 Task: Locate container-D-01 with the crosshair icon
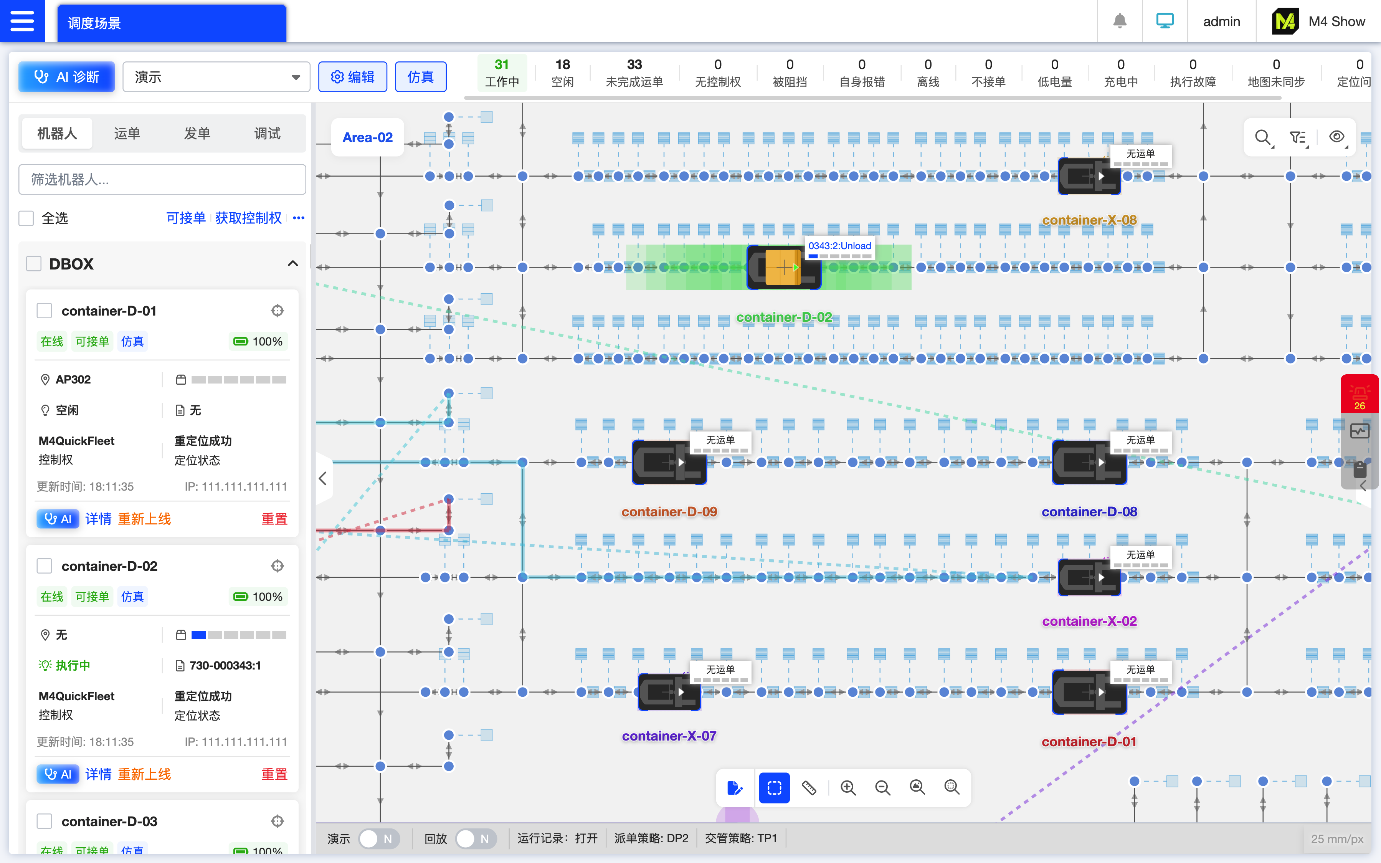[x=278, y=311]
